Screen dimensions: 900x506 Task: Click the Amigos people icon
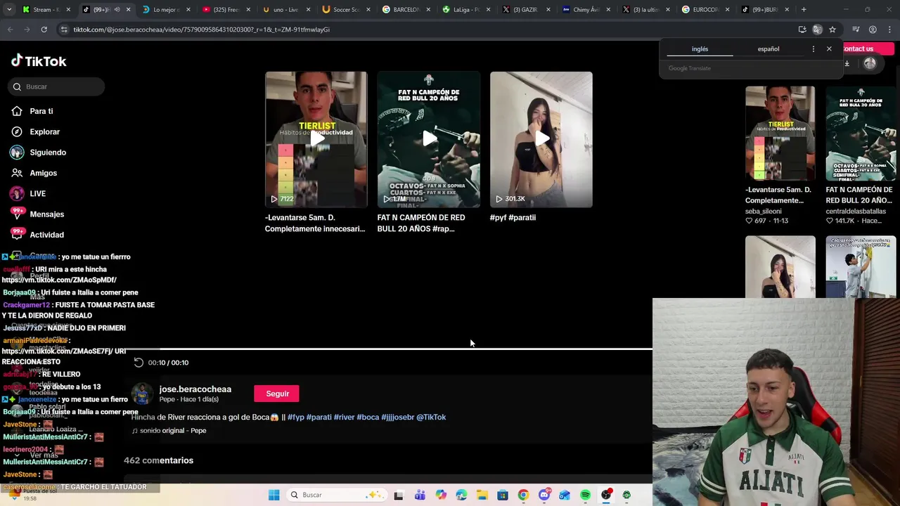tap(17, 173)
